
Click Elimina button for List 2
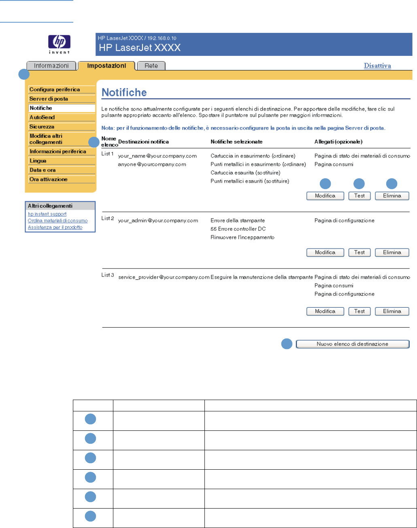click(392, 253)
